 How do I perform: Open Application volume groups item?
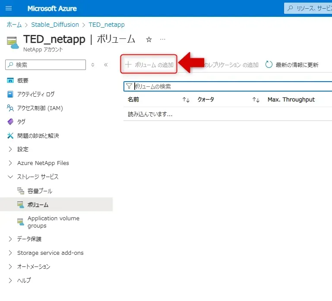(x=53, y=222)
